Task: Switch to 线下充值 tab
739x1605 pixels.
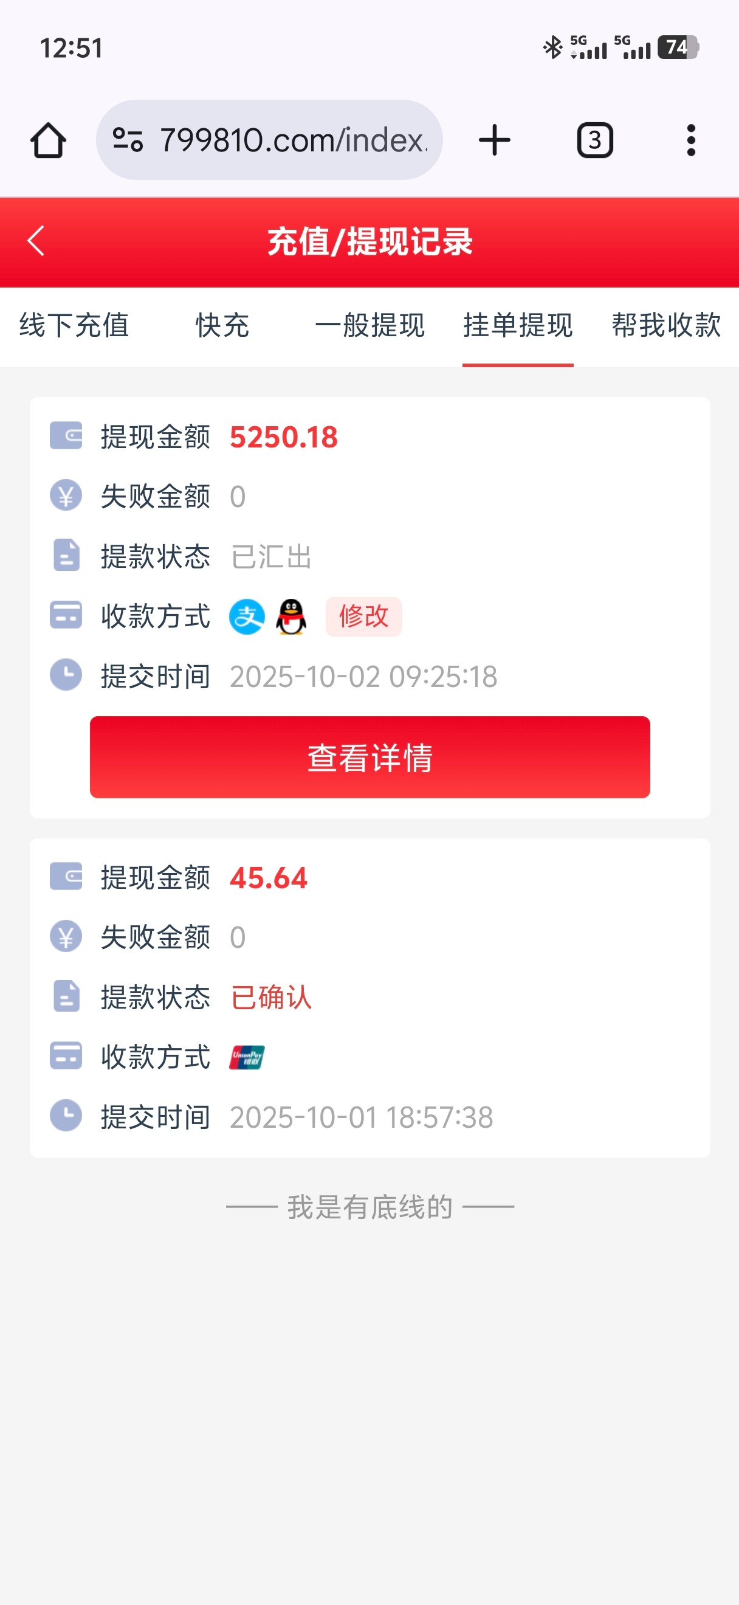Action: coord(74,325)
